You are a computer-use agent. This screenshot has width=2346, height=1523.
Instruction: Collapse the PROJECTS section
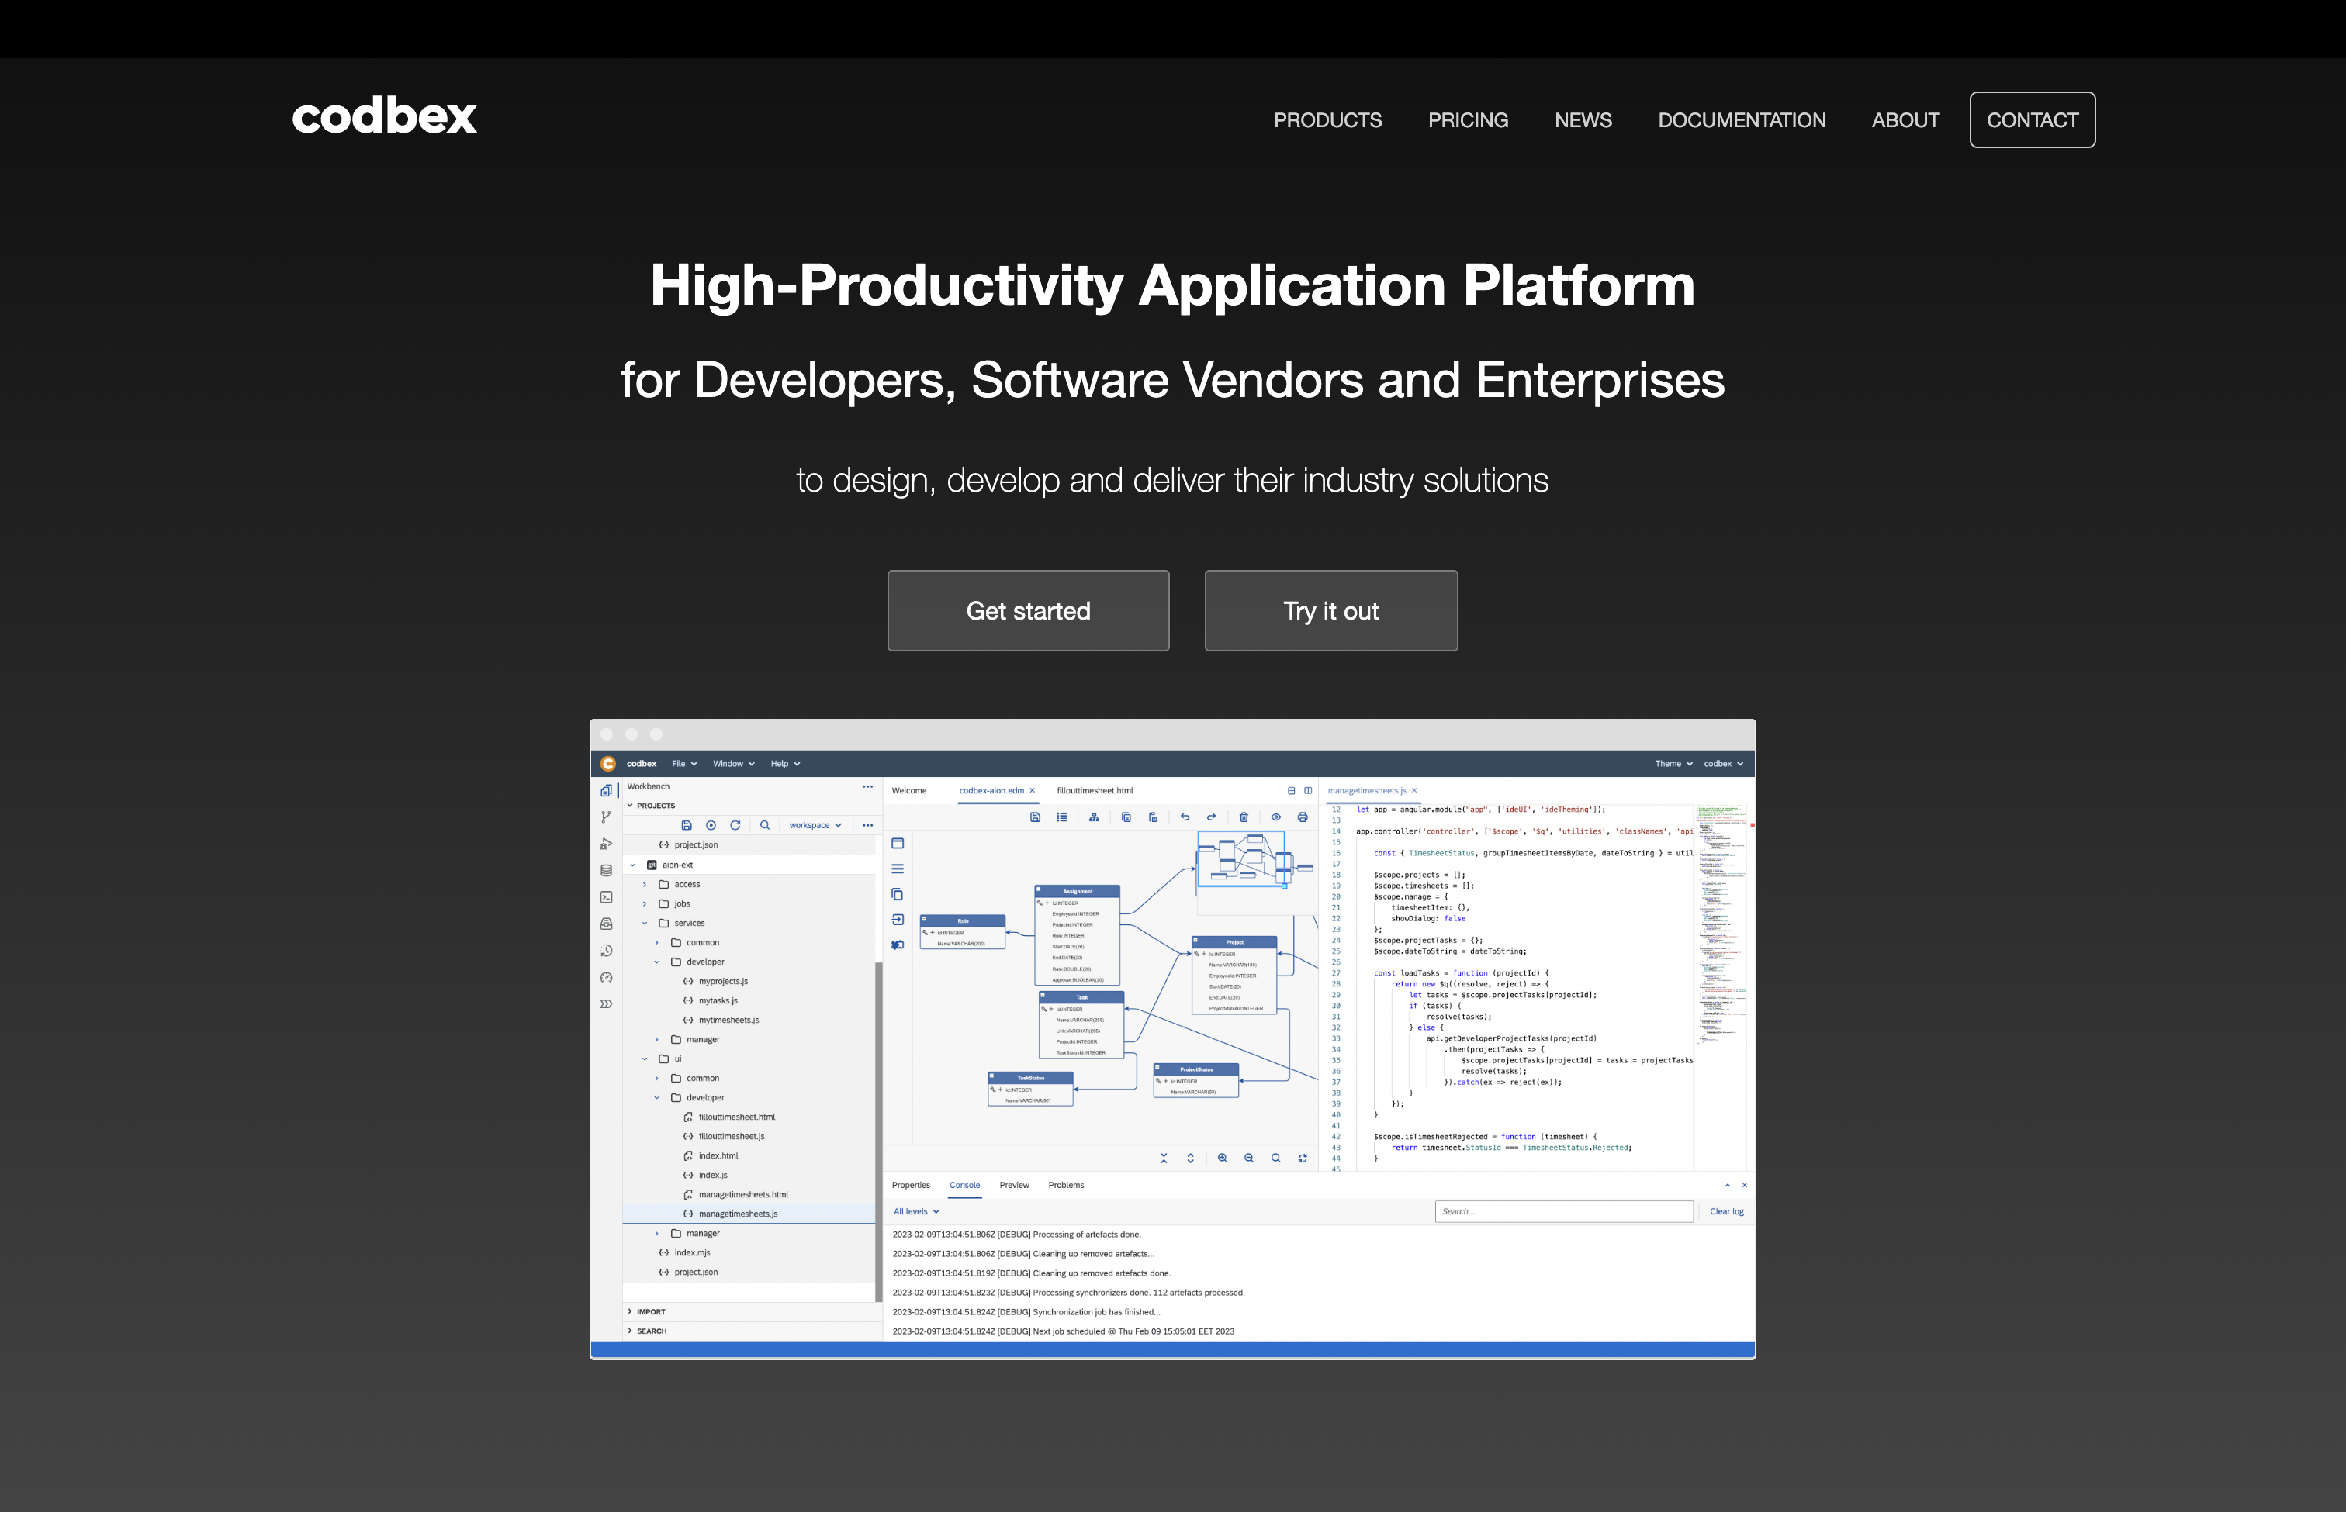tap(631, 806)
